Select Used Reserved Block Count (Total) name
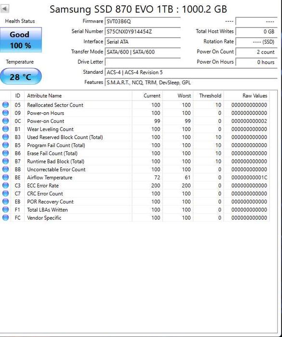Screen dimensions: 282x337 [x=65, y=137]
